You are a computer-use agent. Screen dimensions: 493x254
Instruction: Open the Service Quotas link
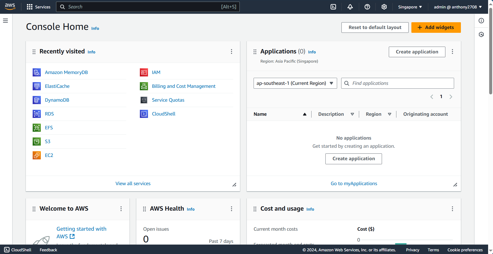(168, 100)
